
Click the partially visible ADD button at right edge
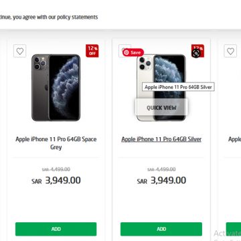(x=234, y=229)
